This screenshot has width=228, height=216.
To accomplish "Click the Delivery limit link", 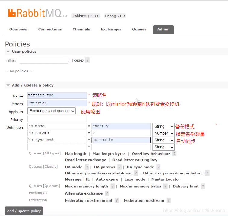I will point(186,186).
